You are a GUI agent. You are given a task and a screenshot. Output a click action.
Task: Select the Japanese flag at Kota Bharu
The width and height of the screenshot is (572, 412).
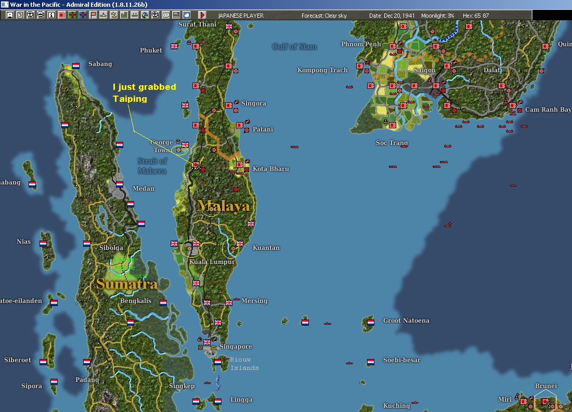[x=240, y=164]
